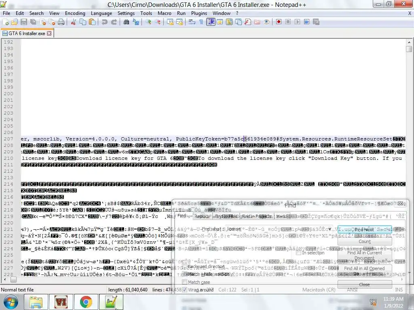Click the Find Next button
Image resolution: width=414 pixels, height=310 pixels.
pos(364,229)
